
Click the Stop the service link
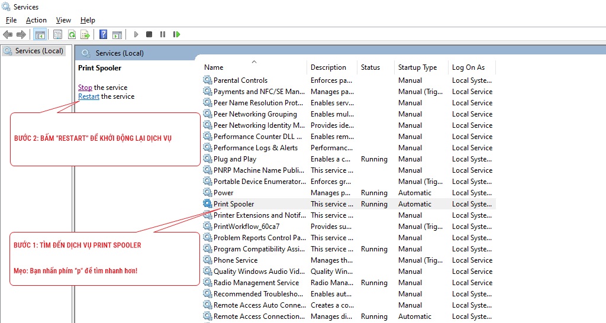point(85,88)
